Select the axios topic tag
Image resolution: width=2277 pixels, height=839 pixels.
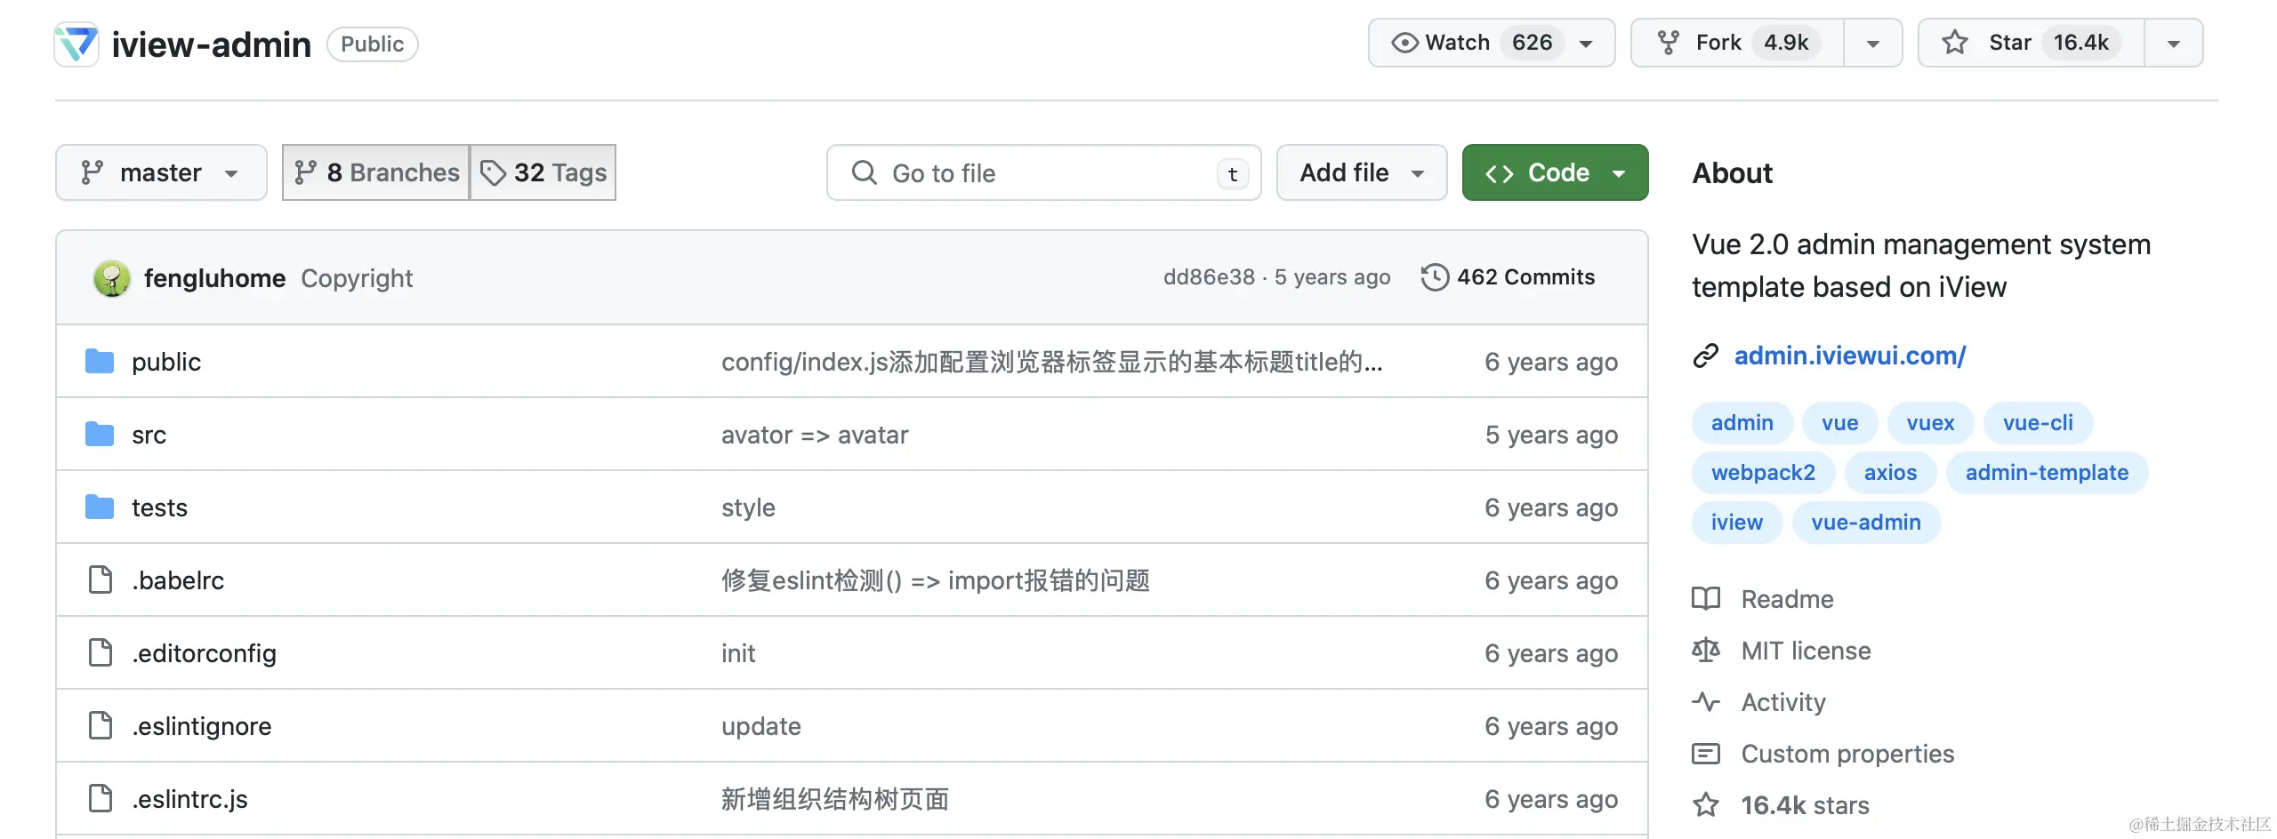[1890, 473]
